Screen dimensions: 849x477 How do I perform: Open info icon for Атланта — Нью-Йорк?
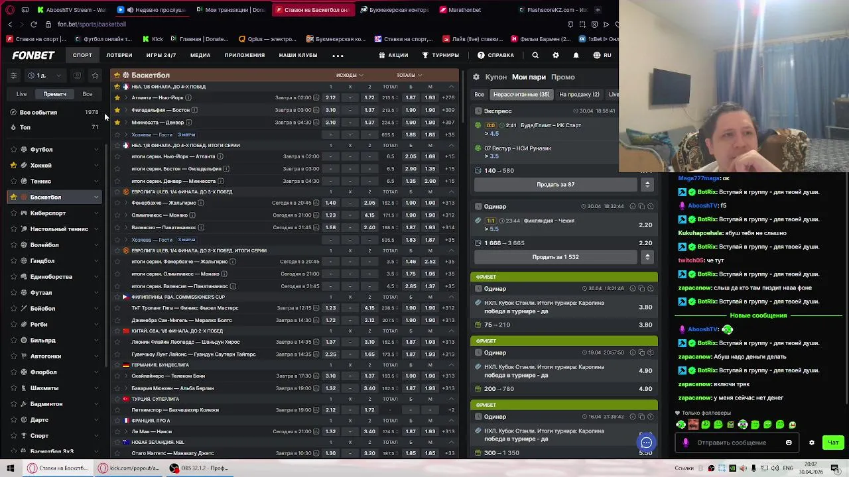pos(189,98)
